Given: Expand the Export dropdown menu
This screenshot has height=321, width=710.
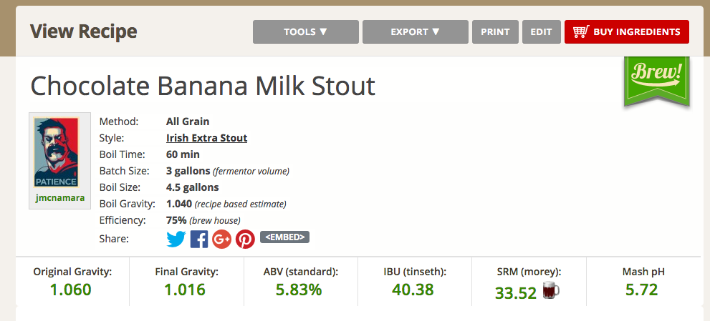Looking at the screenshot, I should click(x=416, y=32).
